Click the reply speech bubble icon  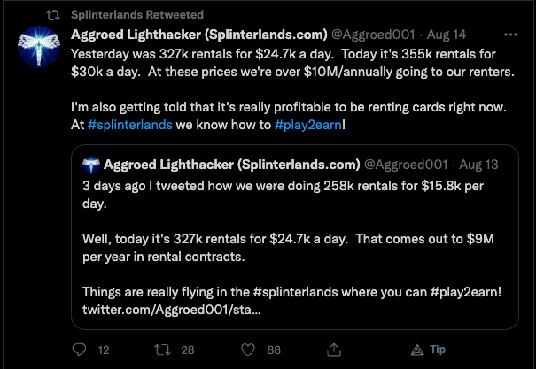(x=80, y=350)
